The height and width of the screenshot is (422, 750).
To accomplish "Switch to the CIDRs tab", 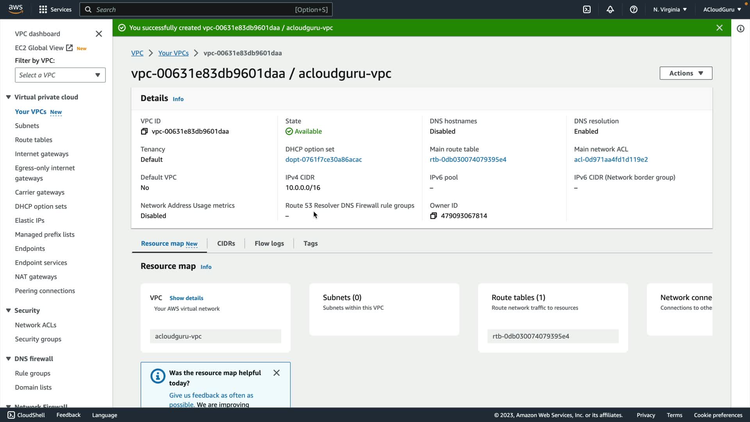I will pos(226,243).
